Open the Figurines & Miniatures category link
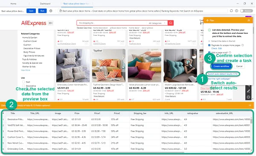The image size is (256, 156). pyautogui.click(x=34, y=56)
